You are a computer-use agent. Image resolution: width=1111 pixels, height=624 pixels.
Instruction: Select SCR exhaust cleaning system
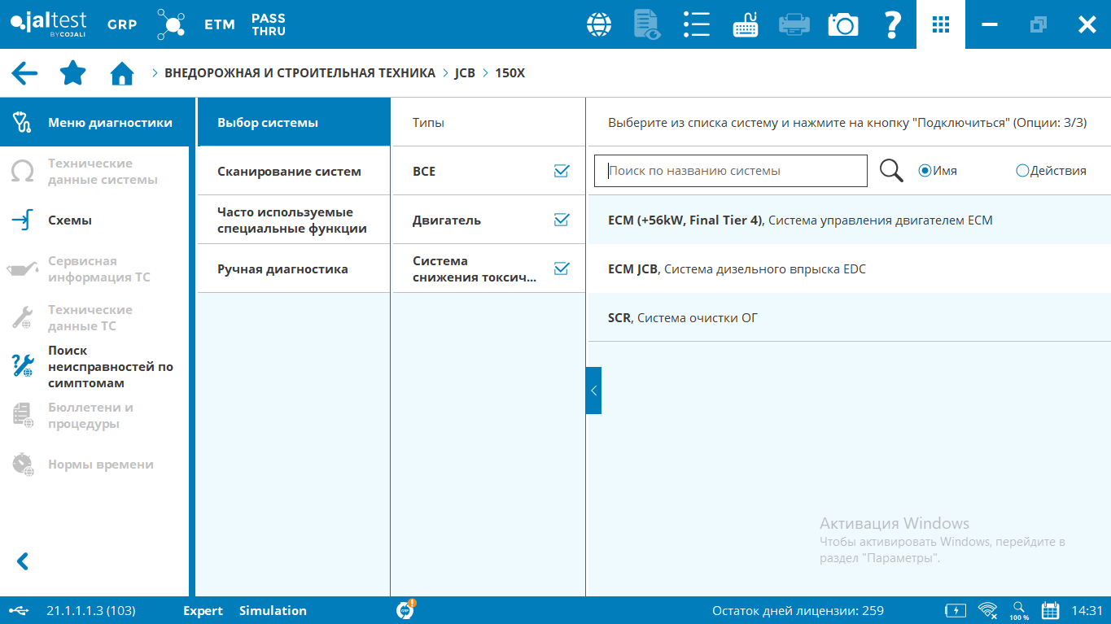click(x=849, y=317)
